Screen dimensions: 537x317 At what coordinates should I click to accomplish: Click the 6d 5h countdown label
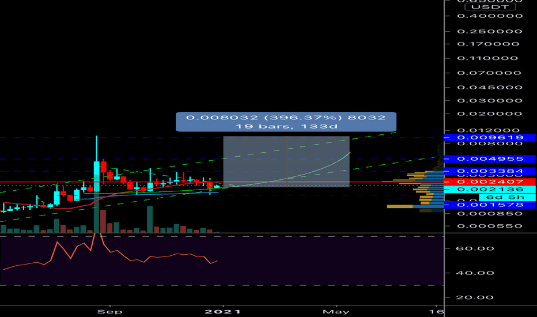coord(507,197)
